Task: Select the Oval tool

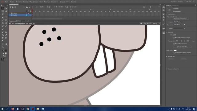Action: click(x=3, y=23)
